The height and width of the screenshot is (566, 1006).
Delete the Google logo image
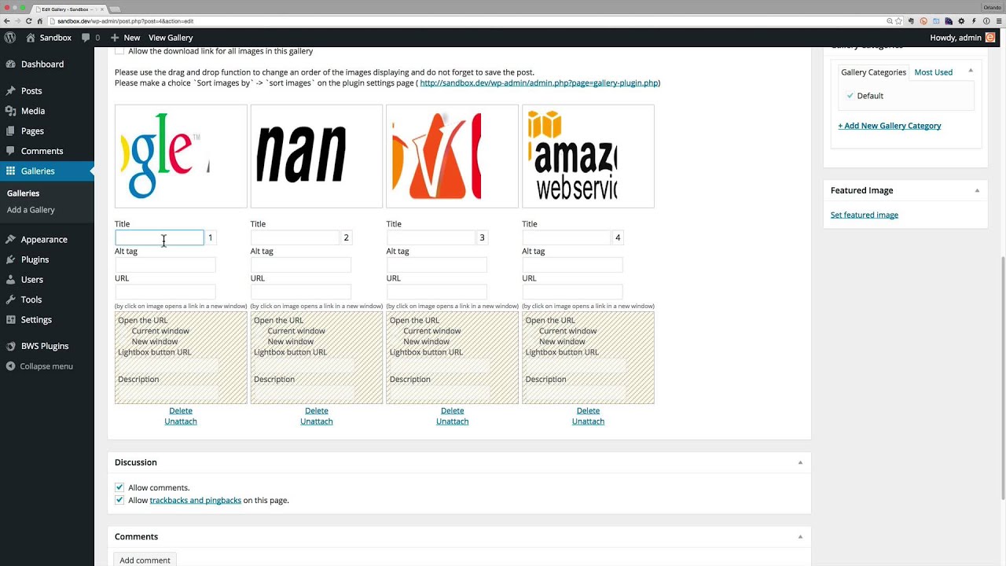tap(181, 410)
